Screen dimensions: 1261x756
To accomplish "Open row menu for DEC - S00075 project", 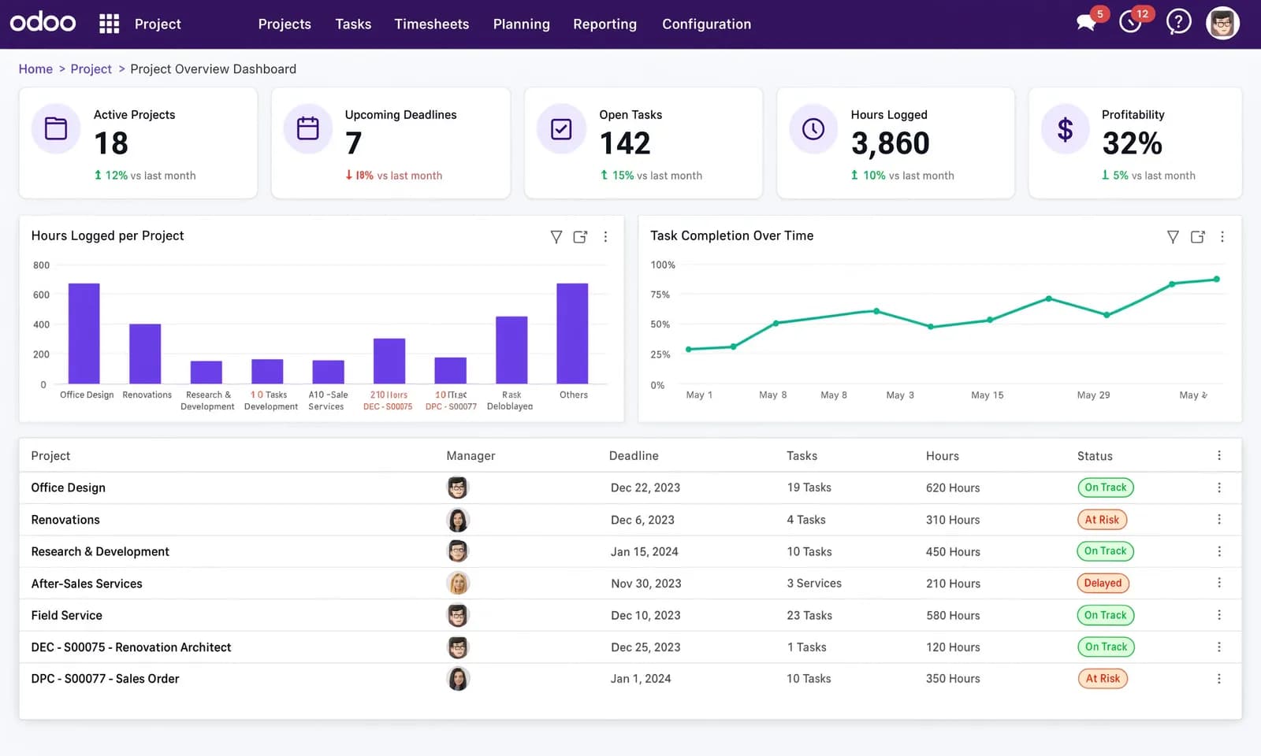I will [x=1219, y=647].
